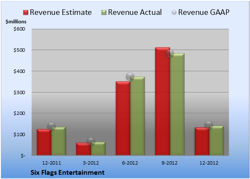The height and width of the screenshot is (179, 250).
Task: Click the red Revenue Estimate legend swatch
Action: coord(26,12)
